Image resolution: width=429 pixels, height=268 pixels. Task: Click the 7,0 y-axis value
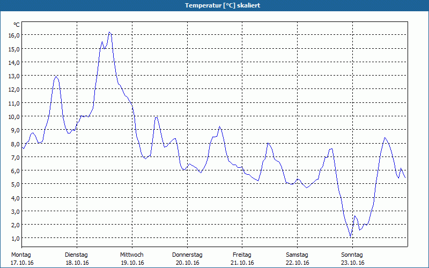click(x=16, y=157)
